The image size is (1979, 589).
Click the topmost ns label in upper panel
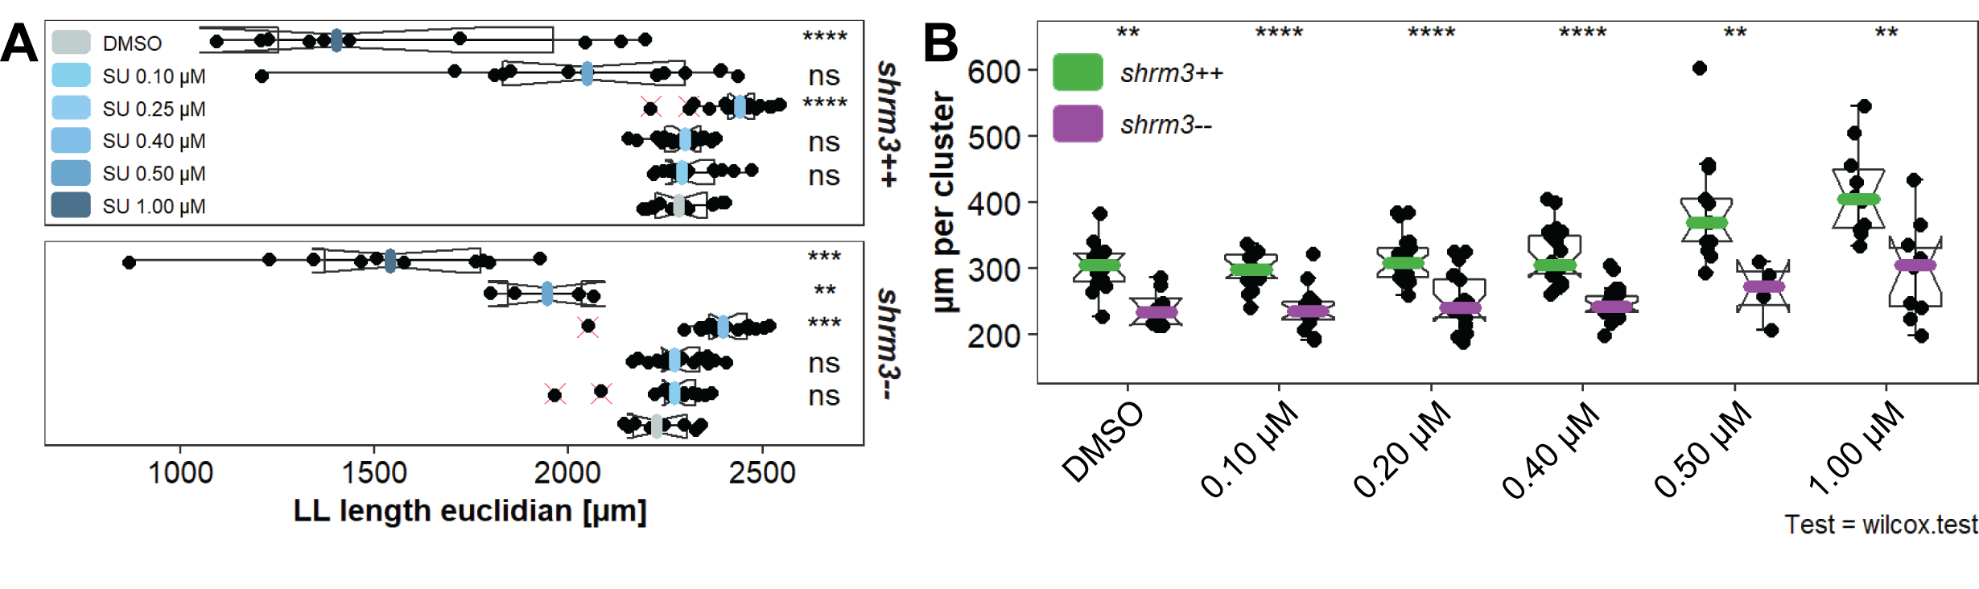[x=824, y=76]
